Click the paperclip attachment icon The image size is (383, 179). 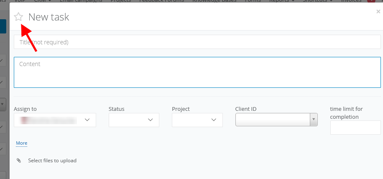(19, 161)
